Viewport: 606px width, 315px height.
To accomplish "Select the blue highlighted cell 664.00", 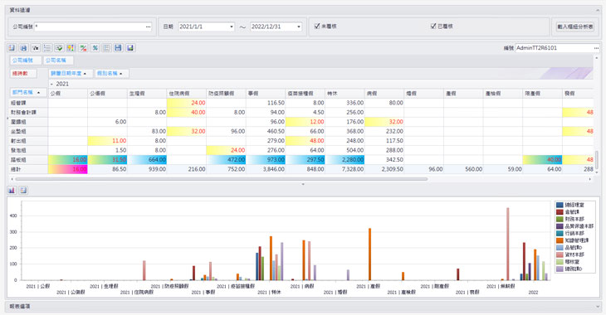I will [x=147, y=160].
